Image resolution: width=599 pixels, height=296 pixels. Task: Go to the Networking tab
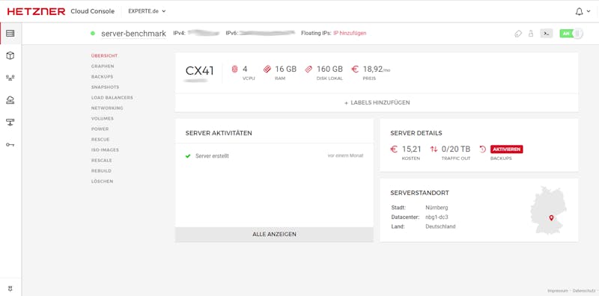pos(107,108)
